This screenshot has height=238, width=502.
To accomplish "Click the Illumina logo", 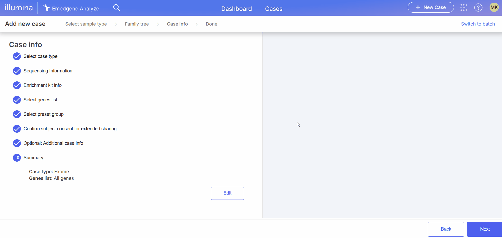I will coord(19,8).
